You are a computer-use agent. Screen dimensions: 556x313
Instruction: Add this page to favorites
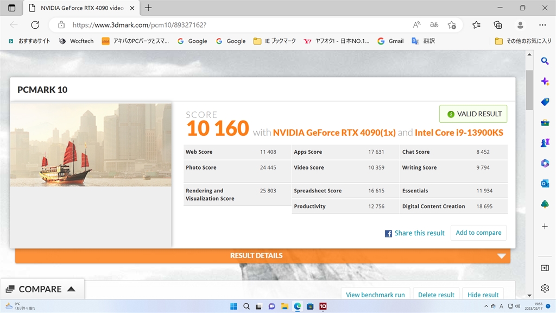pos(452,25)
